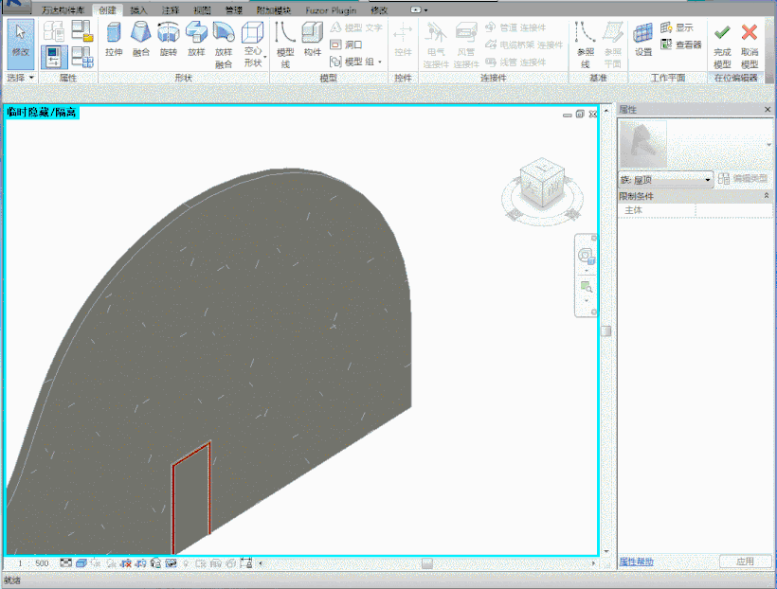
Task: Open the 附加模块 Add-Ins tab
Action: coord(273,9)
